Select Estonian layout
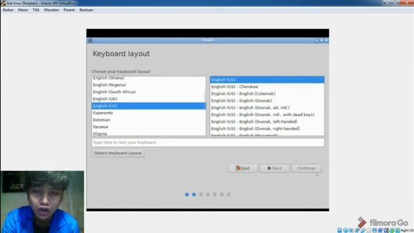Viewport: 414px width, 233px height. tap(149, 120)
